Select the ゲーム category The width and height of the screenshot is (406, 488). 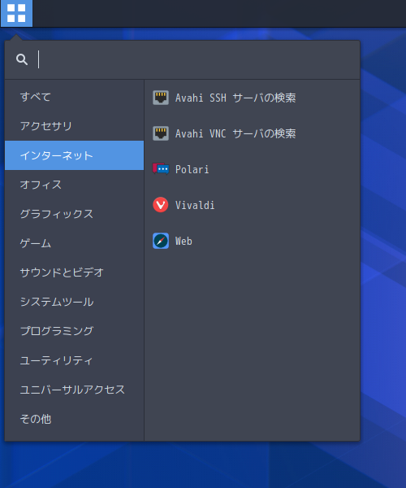pyautogui.click(x=74, y=243)
